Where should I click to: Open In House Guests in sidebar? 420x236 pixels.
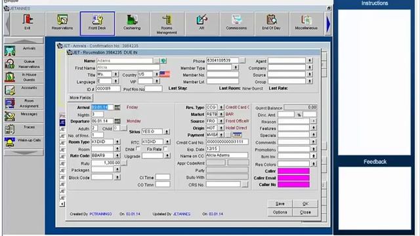coord(24,77)
